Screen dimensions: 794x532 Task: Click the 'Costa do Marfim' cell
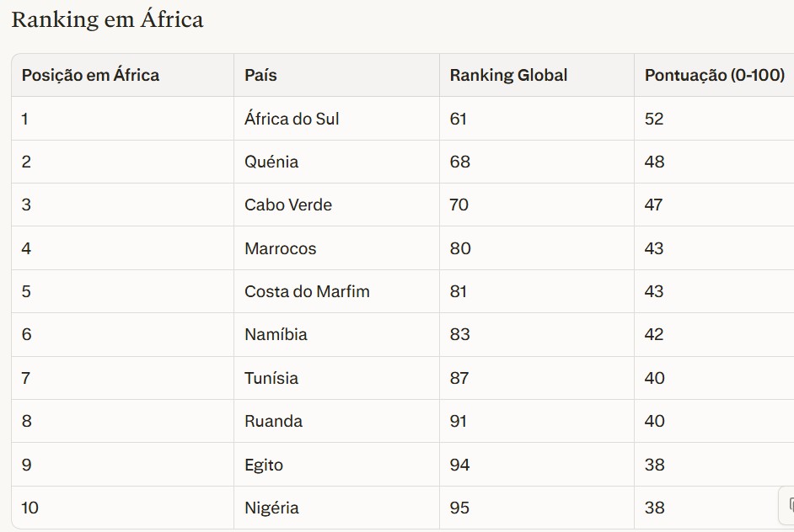click(x=307, y=291)
